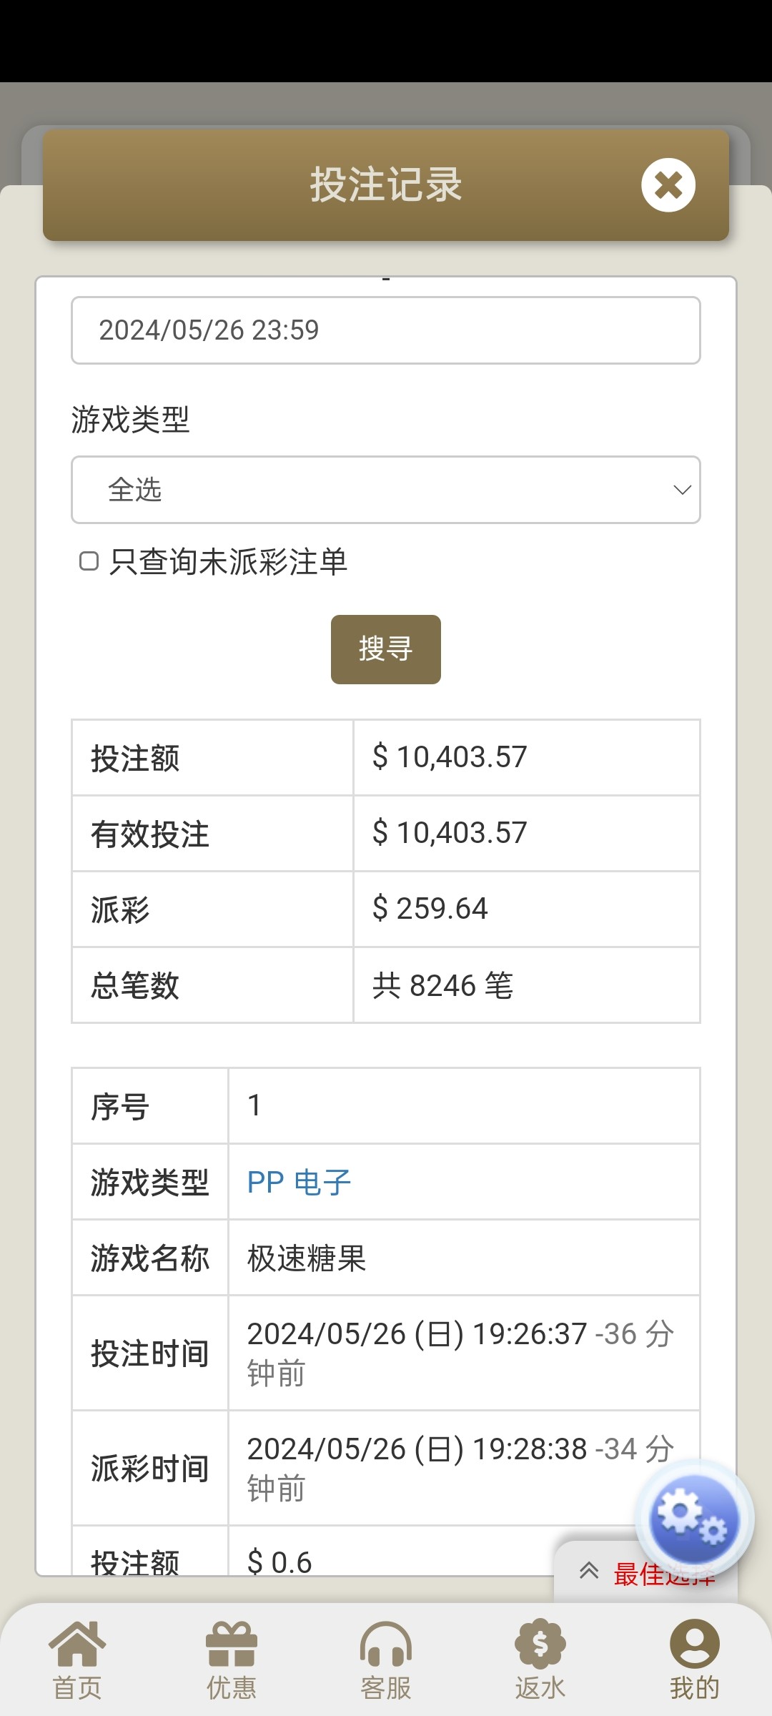The image size is (772, 1716).
Task: Click the dropdown chevron in 全选 field
Action: point(682,490)
